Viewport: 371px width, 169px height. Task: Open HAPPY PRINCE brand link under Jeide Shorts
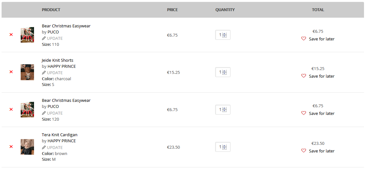62,67
